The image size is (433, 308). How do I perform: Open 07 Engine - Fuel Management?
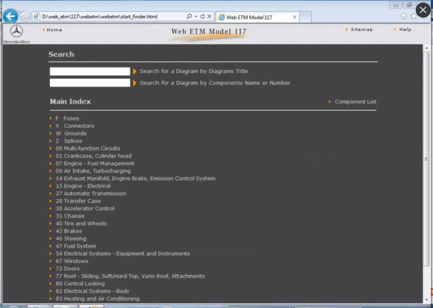tap(95, 163)
